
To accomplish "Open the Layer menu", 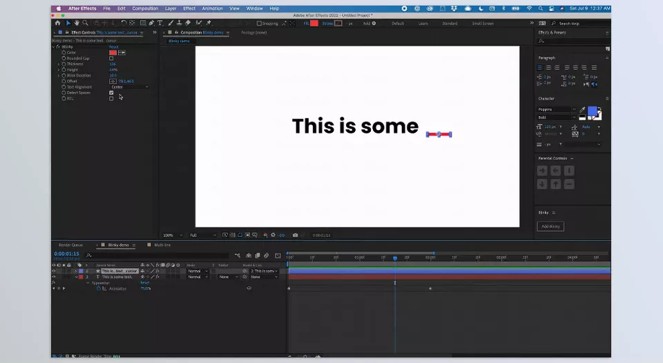I will 171,8.
